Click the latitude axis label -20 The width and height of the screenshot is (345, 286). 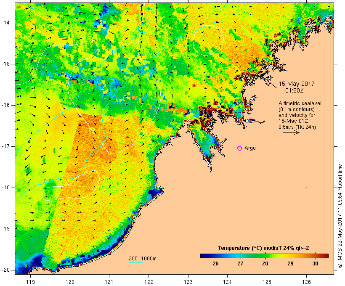5,270
